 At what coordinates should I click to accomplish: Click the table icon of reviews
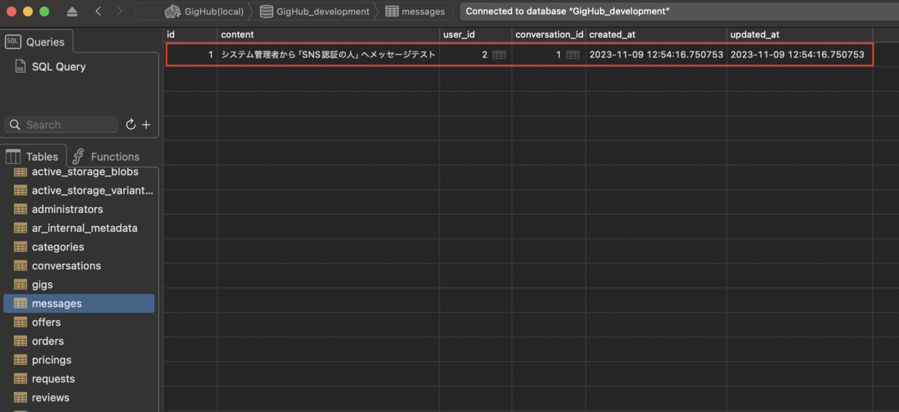point(20,398)
